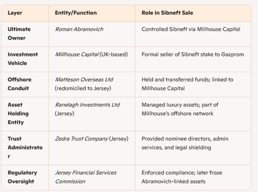Click the "Entity/Function" column header
The image size is (258, 192).
pyautogui.click(x=76, y=13)
